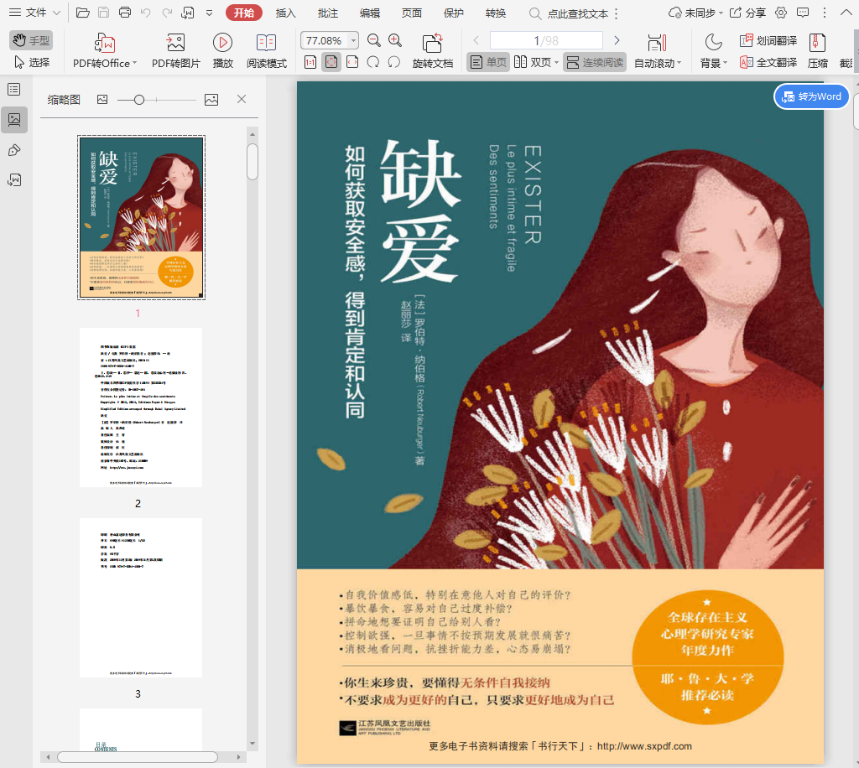Click the thumbnail size slider handle

pos(139,100)
